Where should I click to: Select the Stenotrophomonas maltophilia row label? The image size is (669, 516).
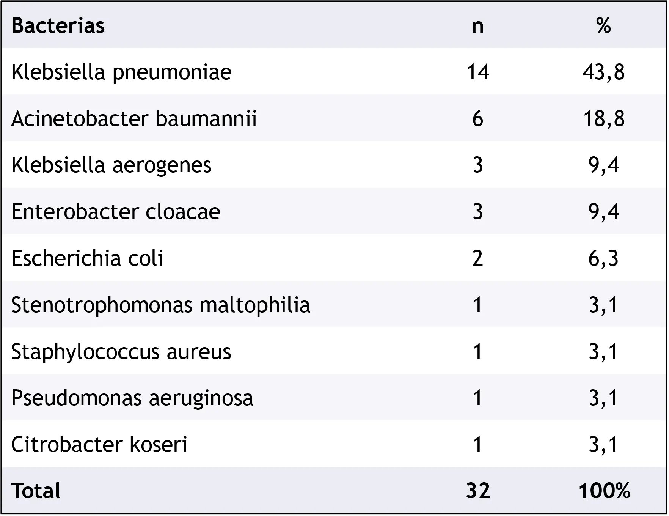pos(161,305)
